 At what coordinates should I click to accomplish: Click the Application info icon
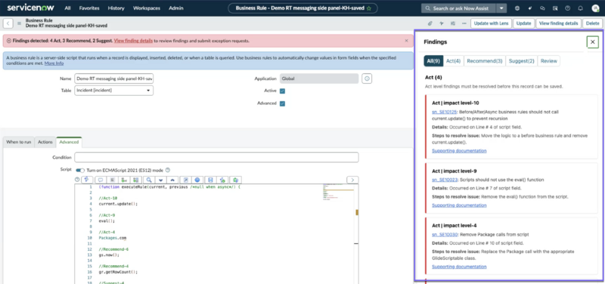coord(367,79)
